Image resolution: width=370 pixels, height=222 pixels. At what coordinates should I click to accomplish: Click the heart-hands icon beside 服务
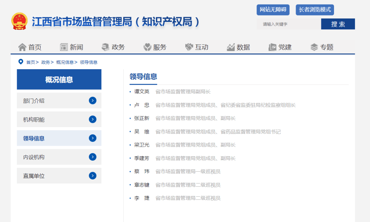coord(147,47)
